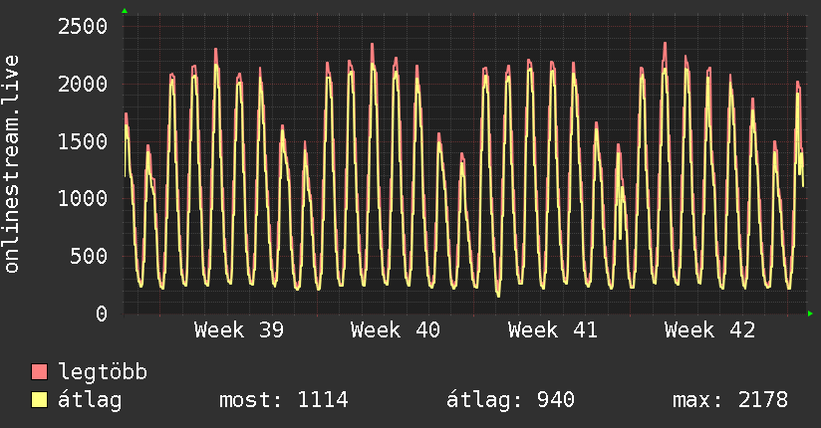The height and width of the screenshot is (428, 821).
Task: Click the Week 39 axis label
Action: pyautogui.click(x=239, y=330)
